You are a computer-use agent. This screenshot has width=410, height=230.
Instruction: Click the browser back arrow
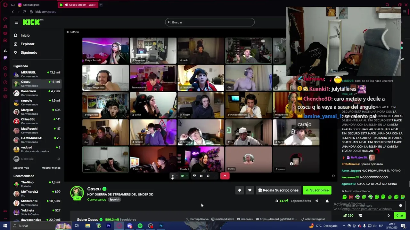(12, 12)
